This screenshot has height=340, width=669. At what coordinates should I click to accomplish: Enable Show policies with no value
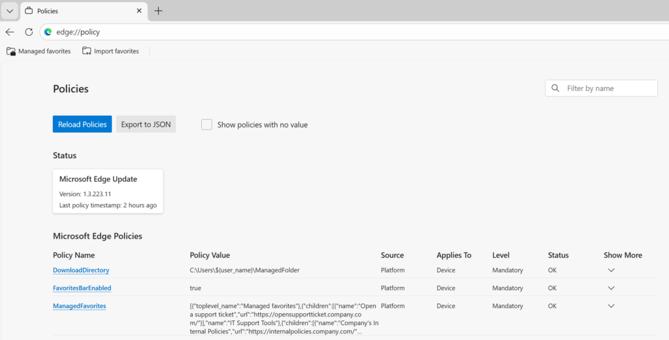(x=206, y=124)
